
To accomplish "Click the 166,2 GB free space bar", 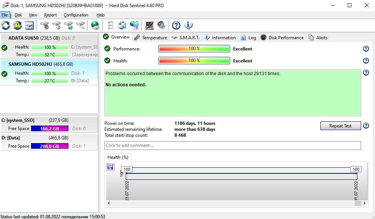I will point(50,129).
